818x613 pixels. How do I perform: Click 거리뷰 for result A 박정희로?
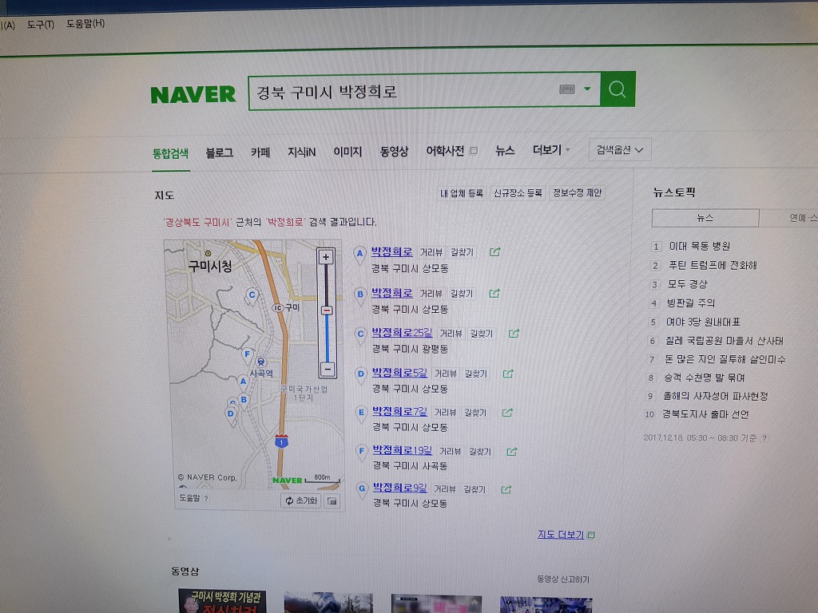[431, 252]
